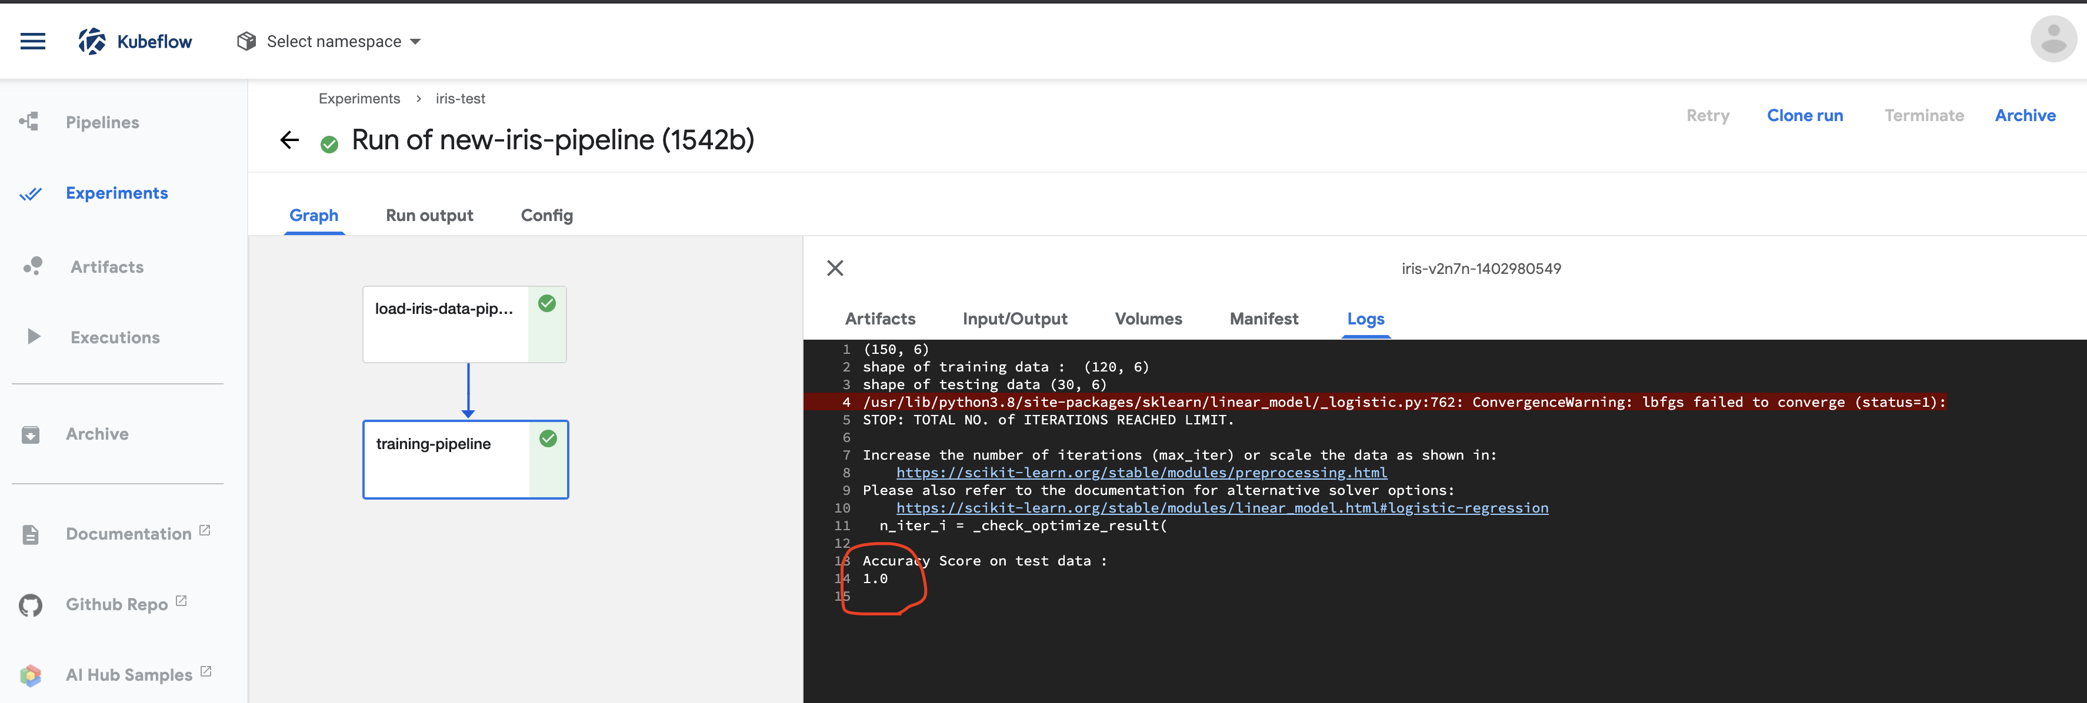Click the Experiments breadcrumb link
2087x703 pixels.
click(359, 99)
